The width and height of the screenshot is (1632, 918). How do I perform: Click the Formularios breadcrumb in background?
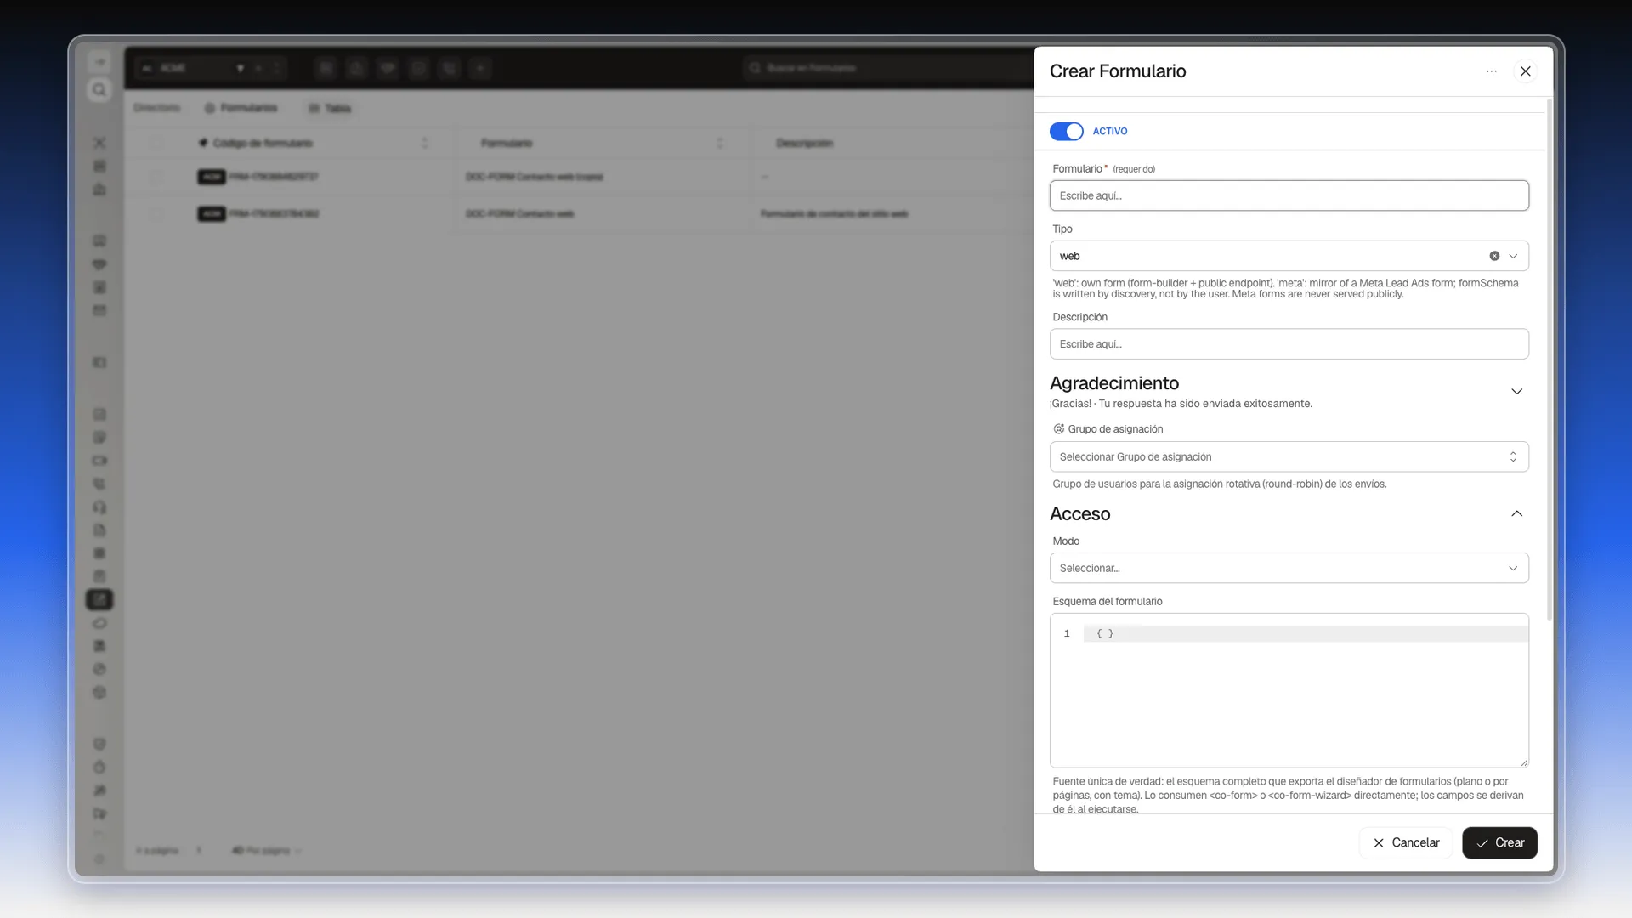click(241, 108)
